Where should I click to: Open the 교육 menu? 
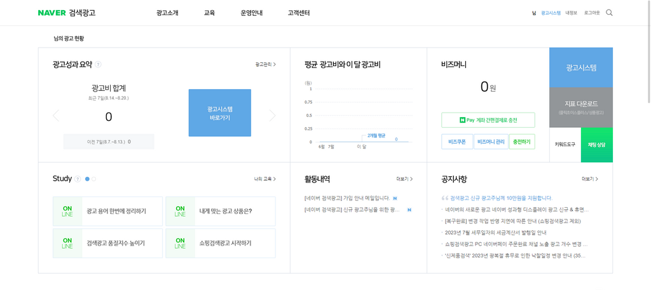coord(209,13)
